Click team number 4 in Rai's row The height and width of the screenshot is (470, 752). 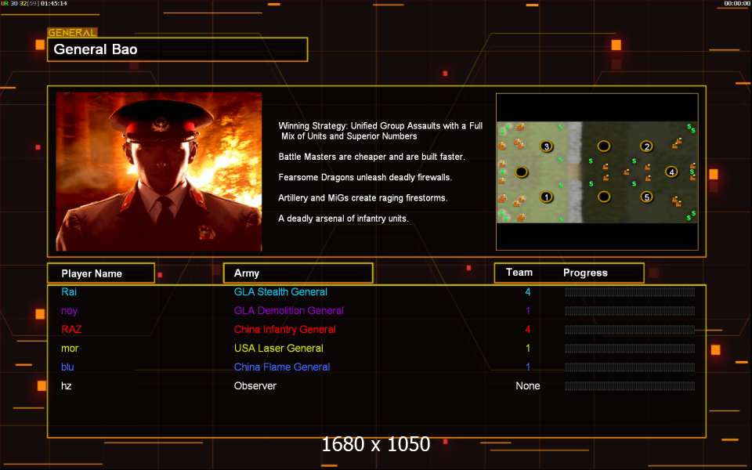527,291
